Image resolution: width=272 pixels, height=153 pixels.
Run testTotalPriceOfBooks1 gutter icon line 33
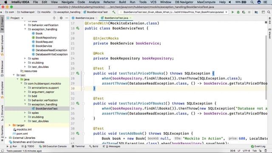(77, 103)
